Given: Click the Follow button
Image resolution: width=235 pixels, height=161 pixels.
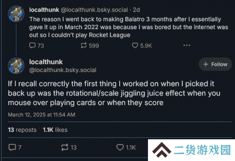Looking at the screenshot, I should [x=215, y=64].
